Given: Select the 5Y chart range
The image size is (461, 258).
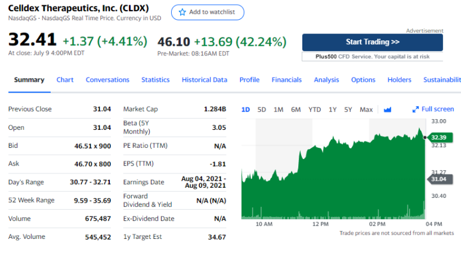Looking at the screenshot, I should [348, 110].
